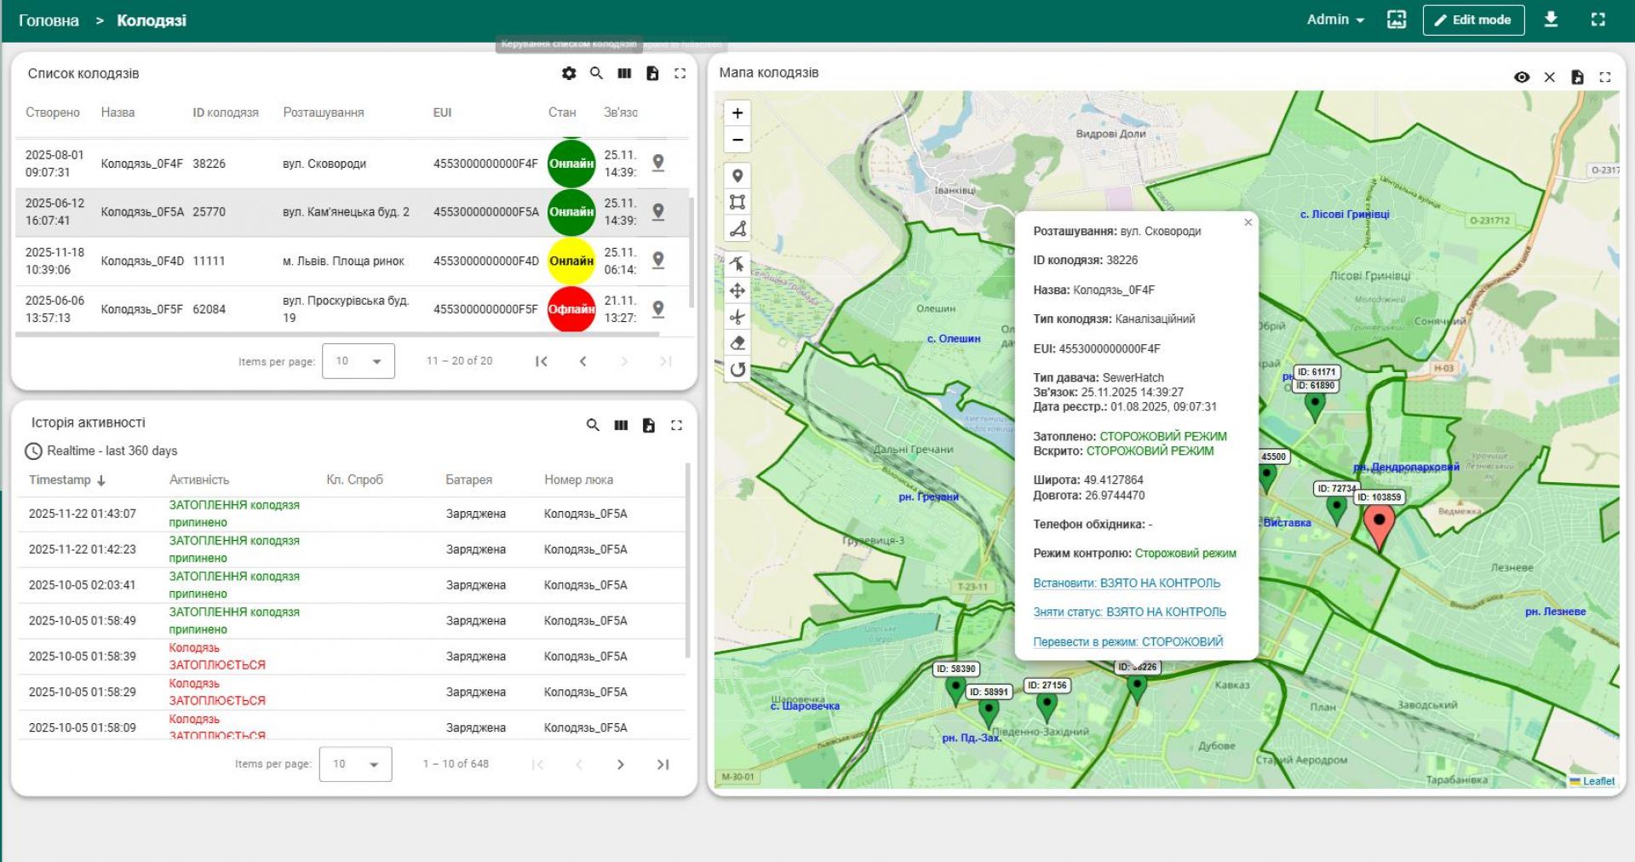Click location pin for Колодязь_0F5F row
Image resolution: width=1635 pixels, height=862 pixels.
coord(658,308)
